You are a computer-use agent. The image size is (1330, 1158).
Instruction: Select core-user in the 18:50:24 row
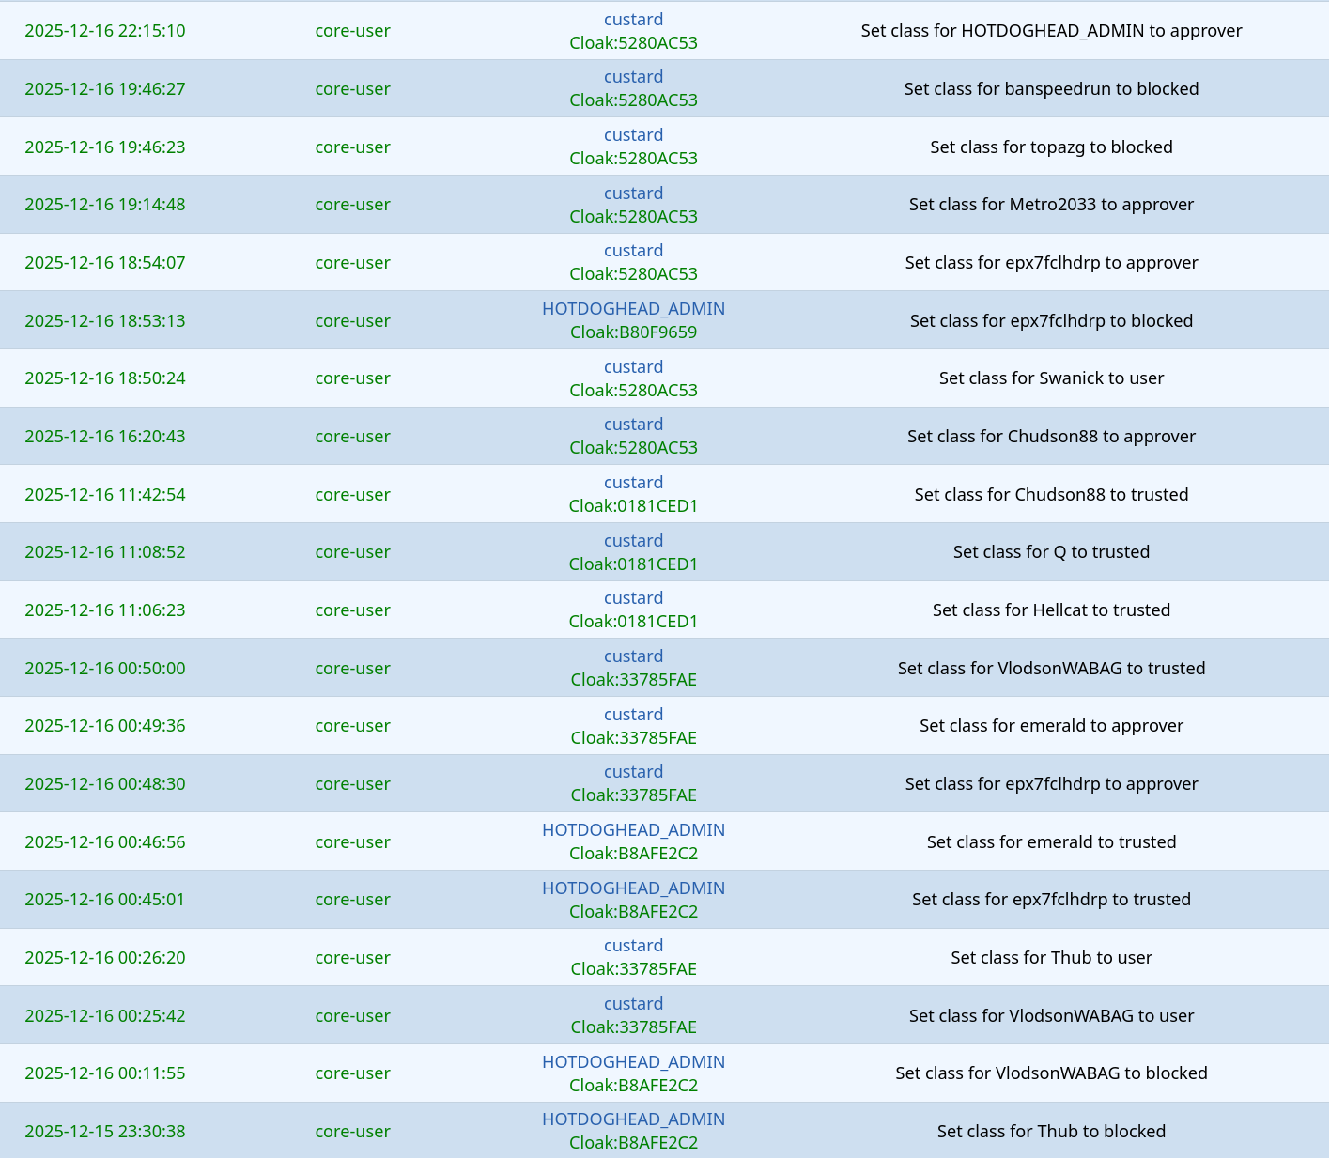pyautogui.click(x=352, y=378)
